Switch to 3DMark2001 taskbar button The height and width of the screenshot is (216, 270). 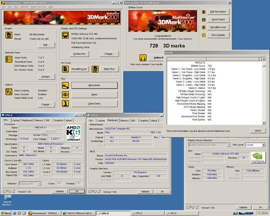[44, 213]
